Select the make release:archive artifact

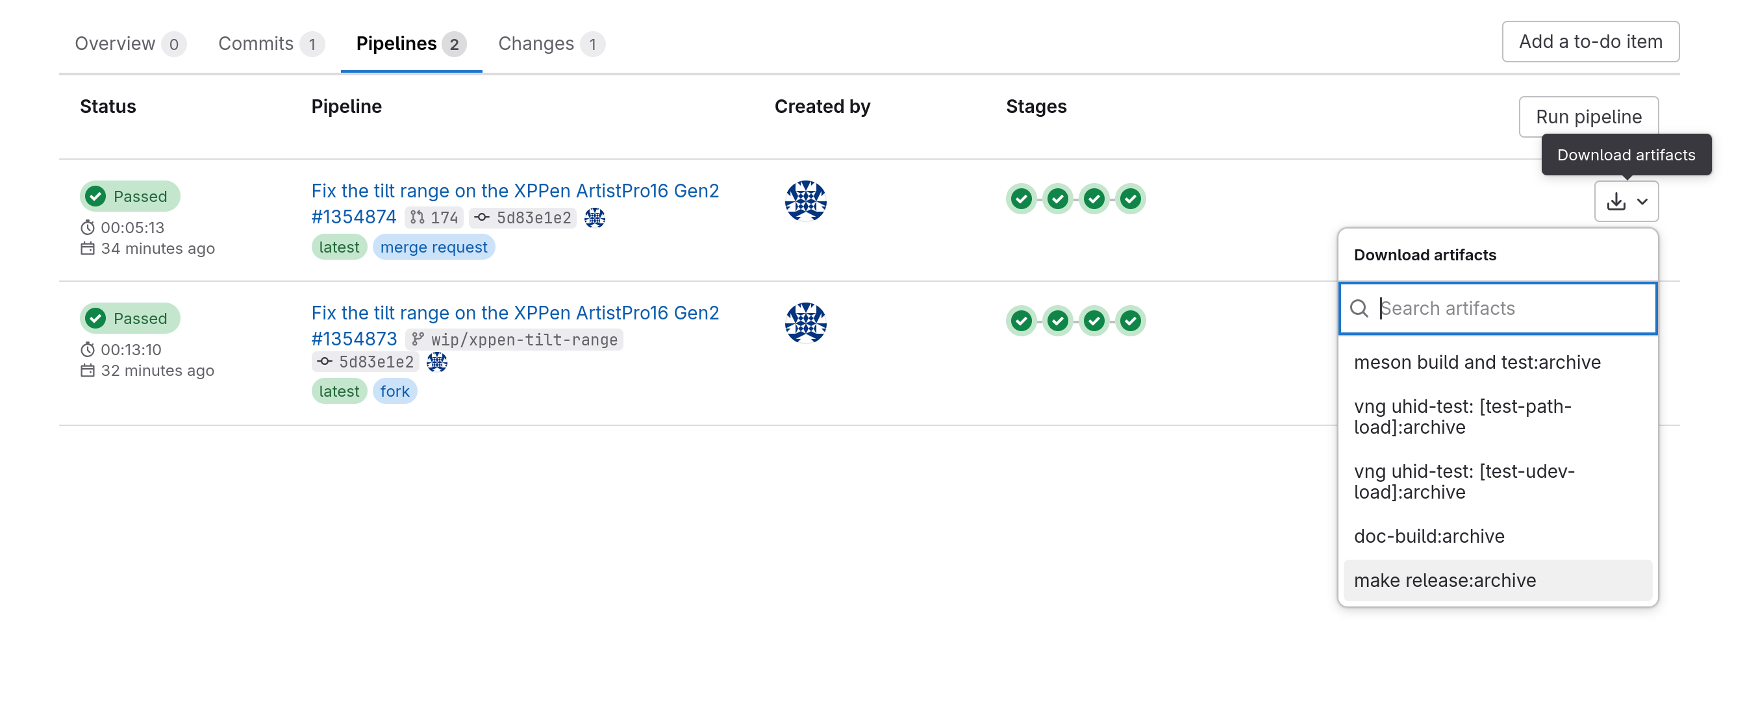(x=1444, y=580)
